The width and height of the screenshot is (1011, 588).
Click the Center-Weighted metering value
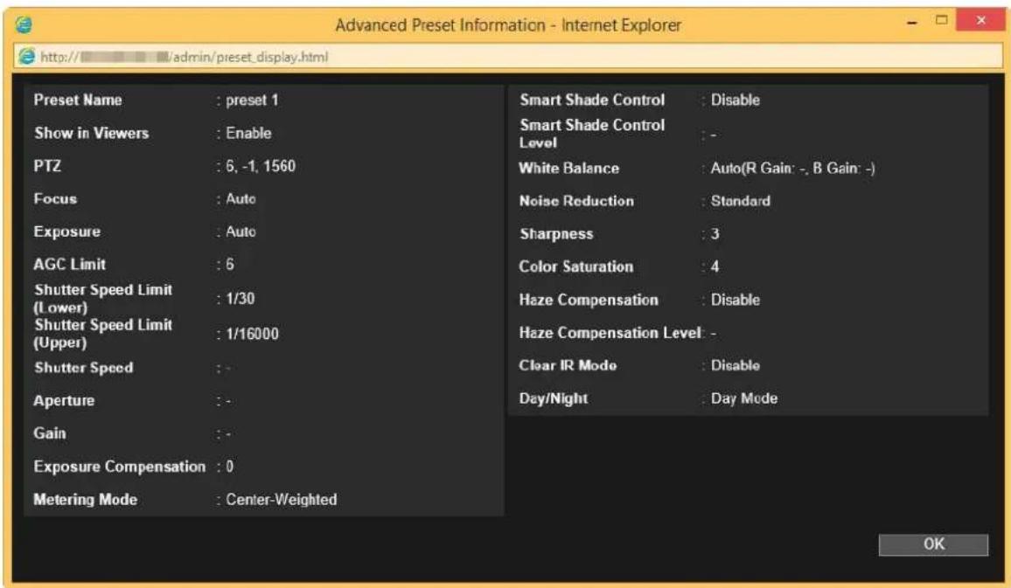(x=281, y=500)
